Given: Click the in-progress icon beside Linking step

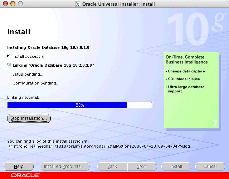Looking at the screenshot, I should pyautogui.click(x=9, y=65).
